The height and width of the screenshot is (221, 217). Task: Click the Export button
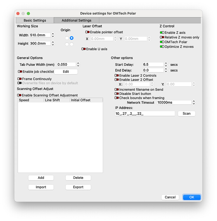pyautogui.click(x=78, y=187)
